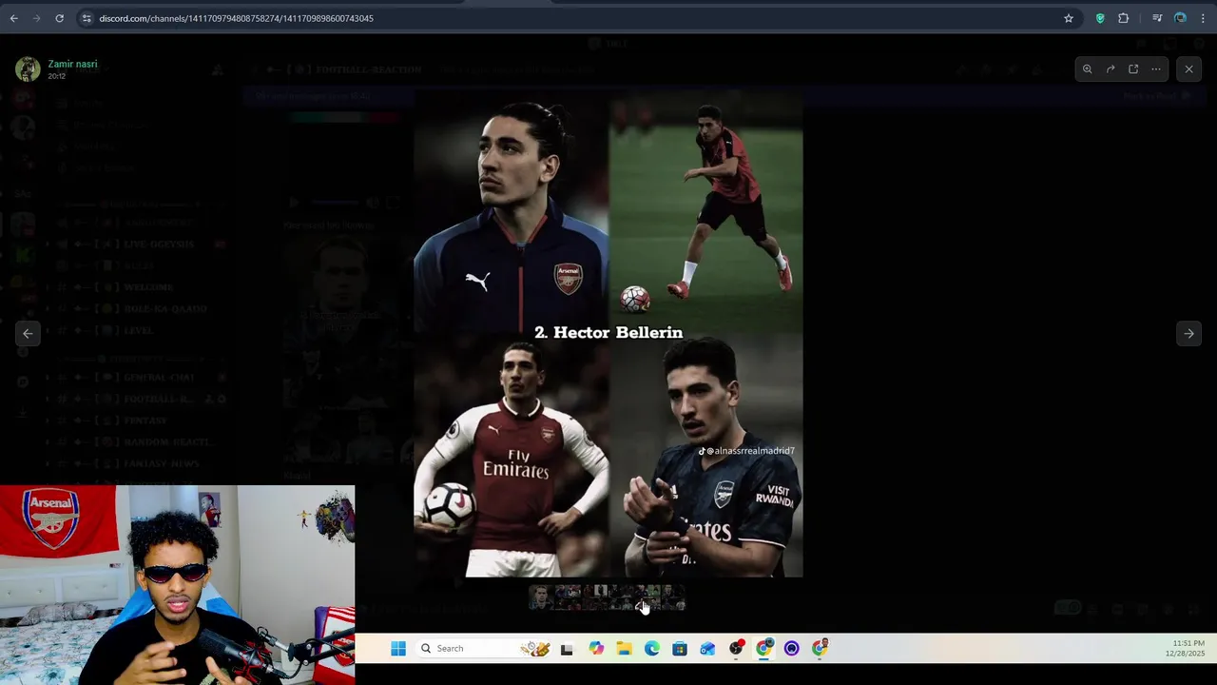Click the Hector Bellerin collage image
Image resolution: width=1217 pixels, height=685 pixels.
[608, 332]
